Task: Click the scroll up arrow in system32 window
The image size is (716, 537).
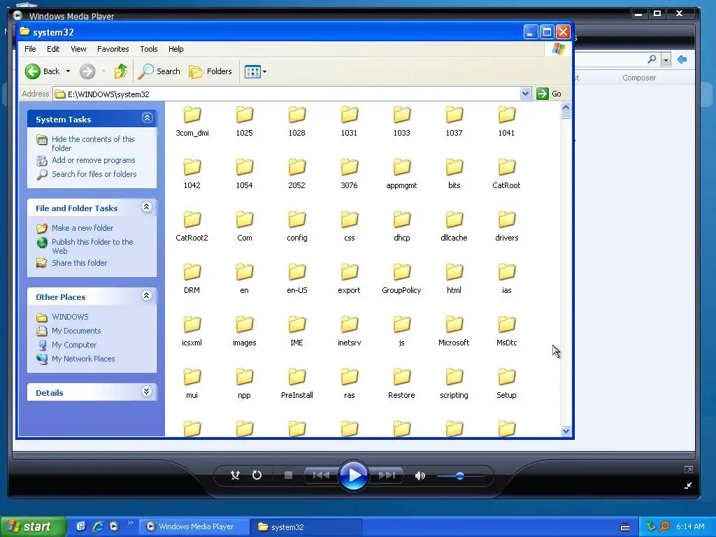Action: pos(566,107)
